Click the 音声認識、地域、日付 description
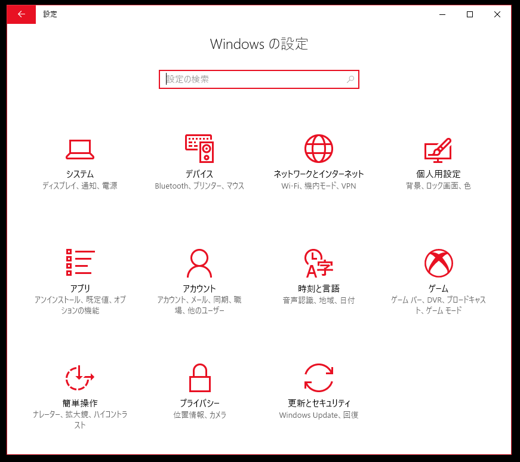This screenshot has width=520, height=462. click(x=319, y=300)
